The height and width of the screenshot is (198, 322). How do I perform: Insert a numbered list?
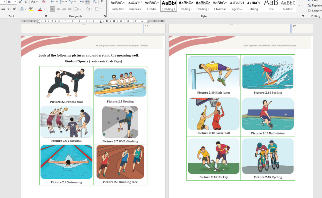(62, 2)
